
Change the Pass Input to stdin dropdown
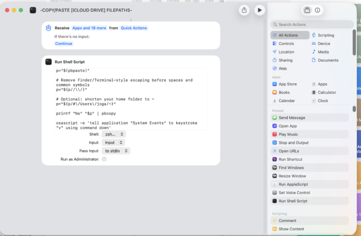point(116,151)
